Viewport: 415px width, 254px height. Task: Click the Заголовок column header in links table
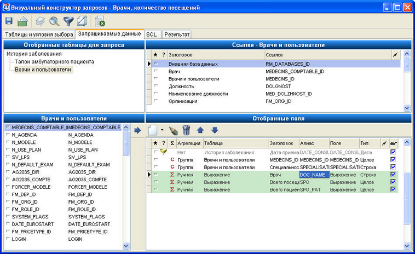216,55
